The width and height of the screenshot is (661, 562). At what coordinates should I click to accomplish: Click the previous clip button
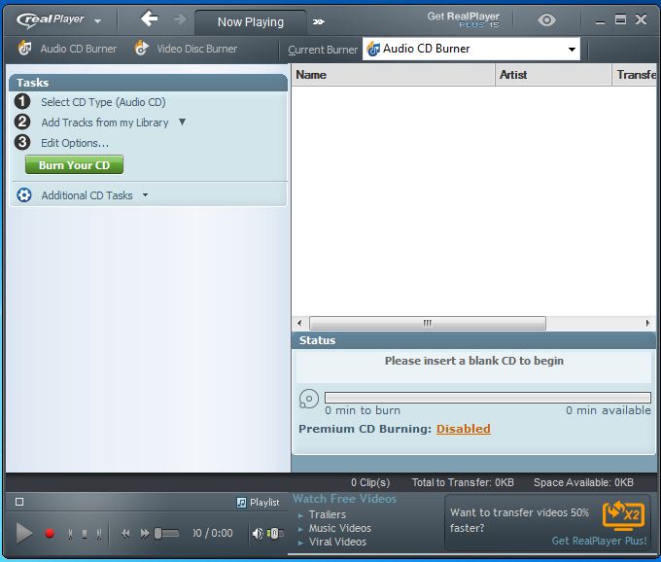70,534
